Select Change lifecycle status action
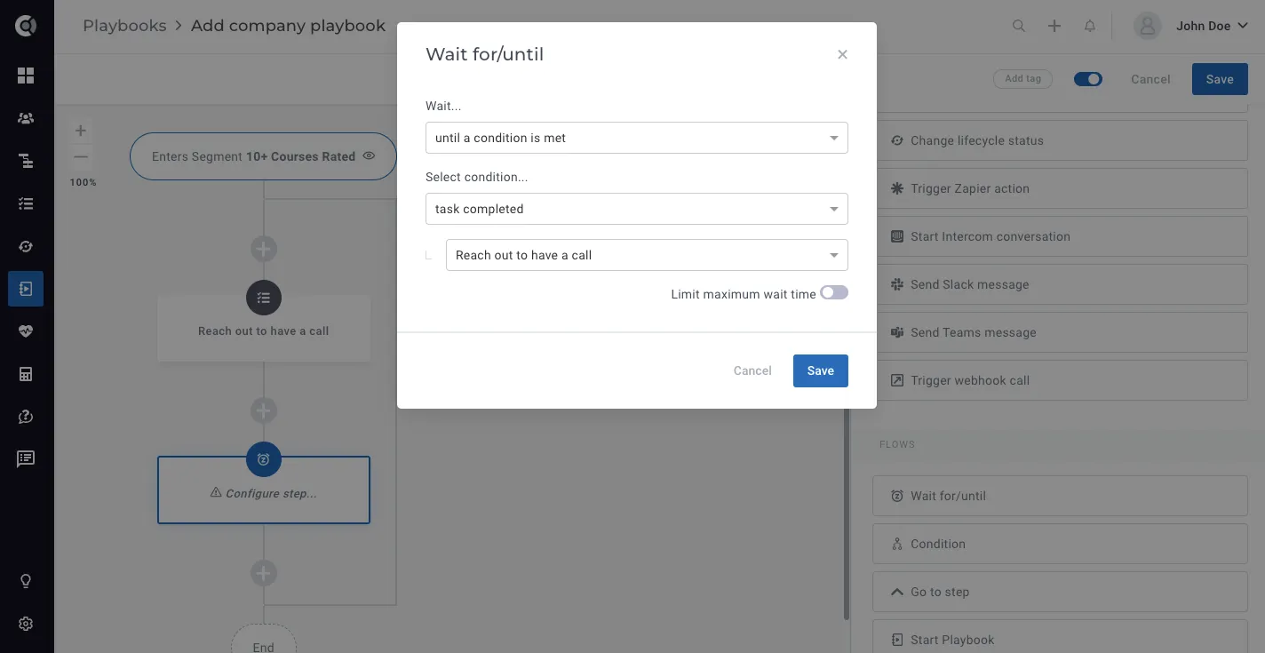 click(x=1060, y=140)
